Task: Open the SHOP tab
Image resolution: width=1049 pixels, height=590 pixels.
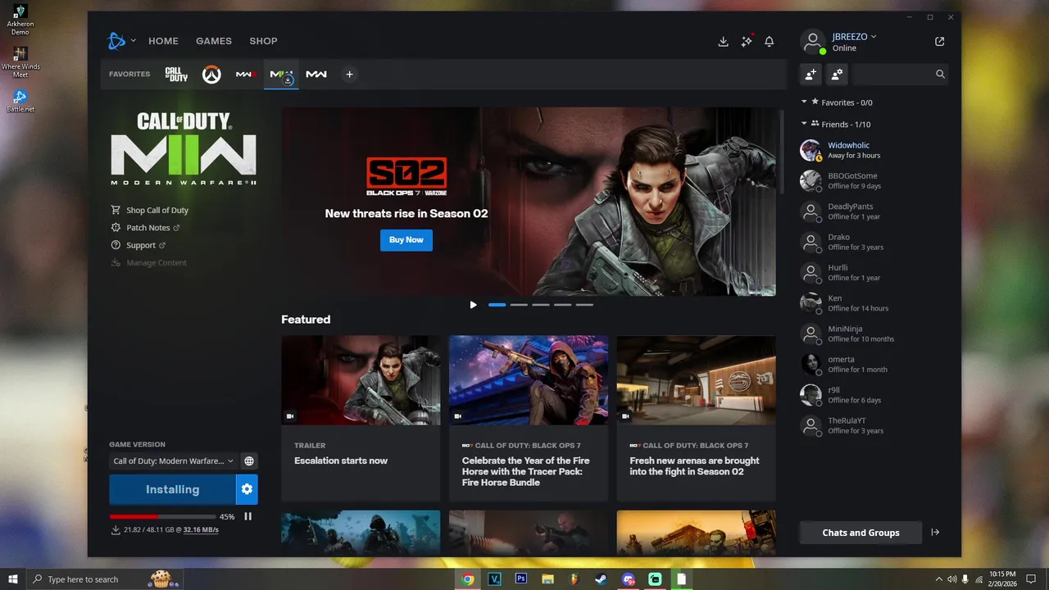Action: (x=263, y=41)
